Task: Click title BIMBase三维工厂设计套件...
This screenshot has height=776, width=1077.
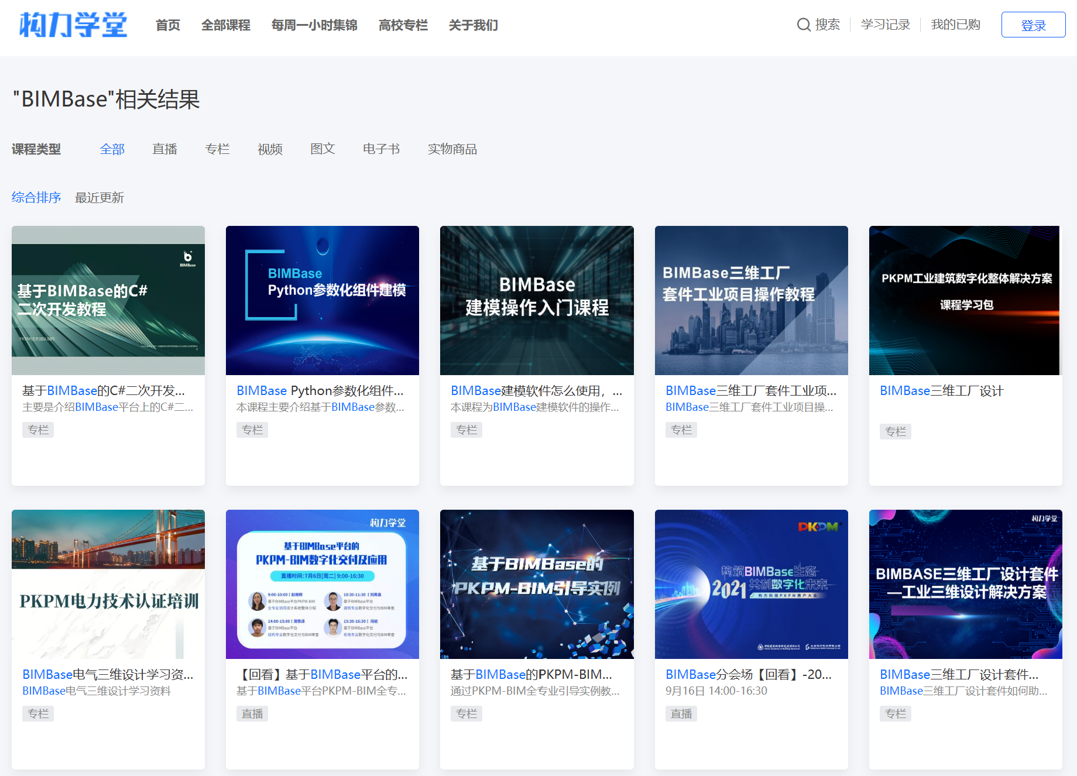Action: [x=959, y=674]
